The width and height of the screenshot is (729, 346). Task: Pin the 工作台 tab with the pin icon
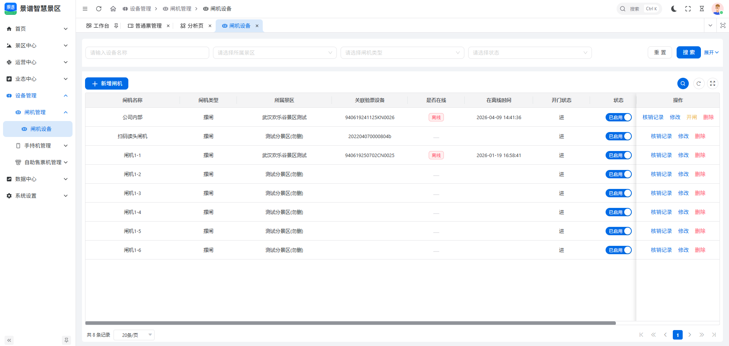(116, 26)
